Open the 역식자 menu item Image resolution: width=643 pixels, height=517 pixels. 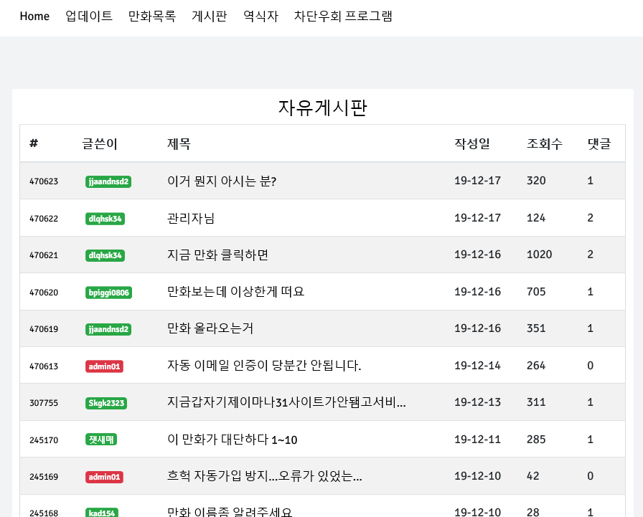(x=261, y=16)
